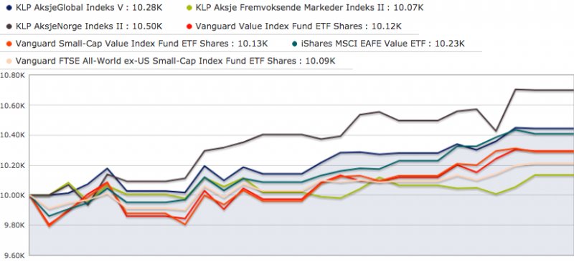Click the red Vanguard Value Index legend dot

[x=189, y=26]
